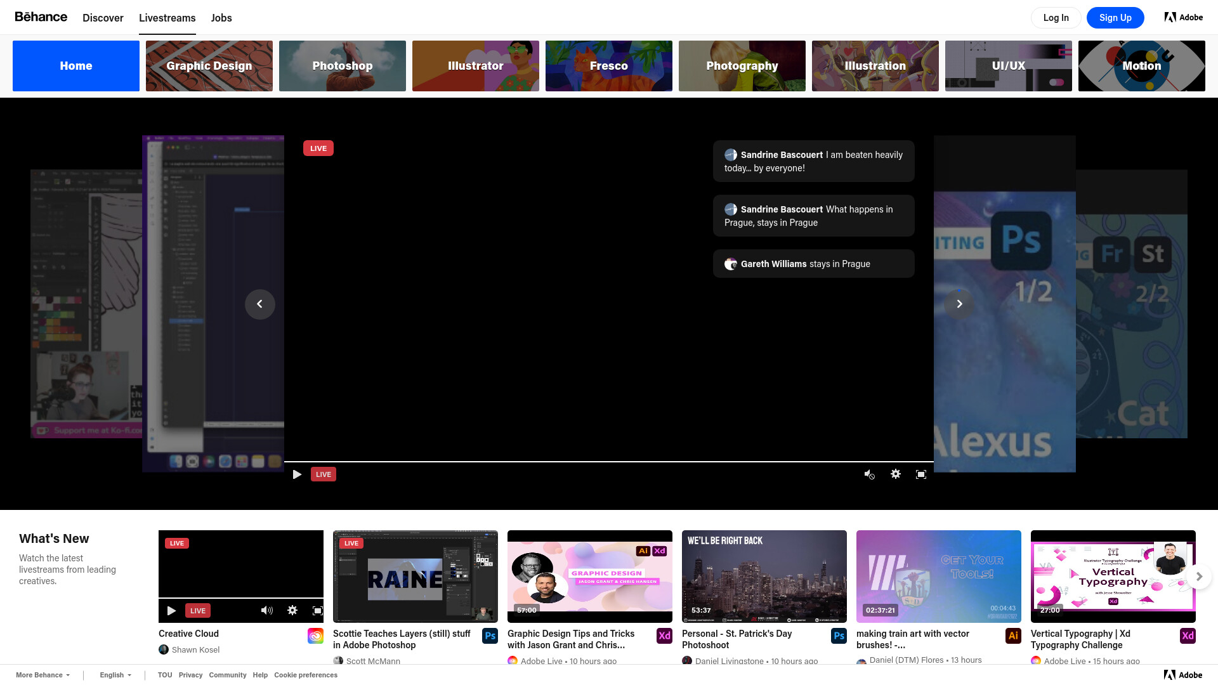The height and width of the screenshot is (685, 1218).
Task: Click the Sign Up button
Action: tap(1115, 18)
